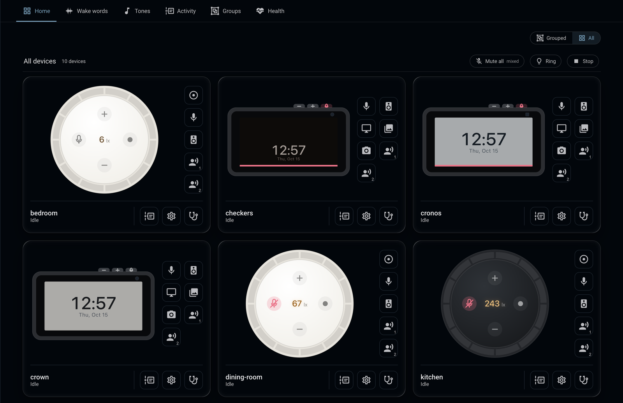Click the Mute all button
This screenshot has width=623, height=403.
point(497,61)
